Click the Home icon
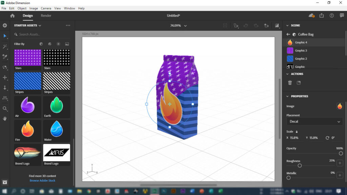This screenshot has height=195, width=347. pos(13,16)
